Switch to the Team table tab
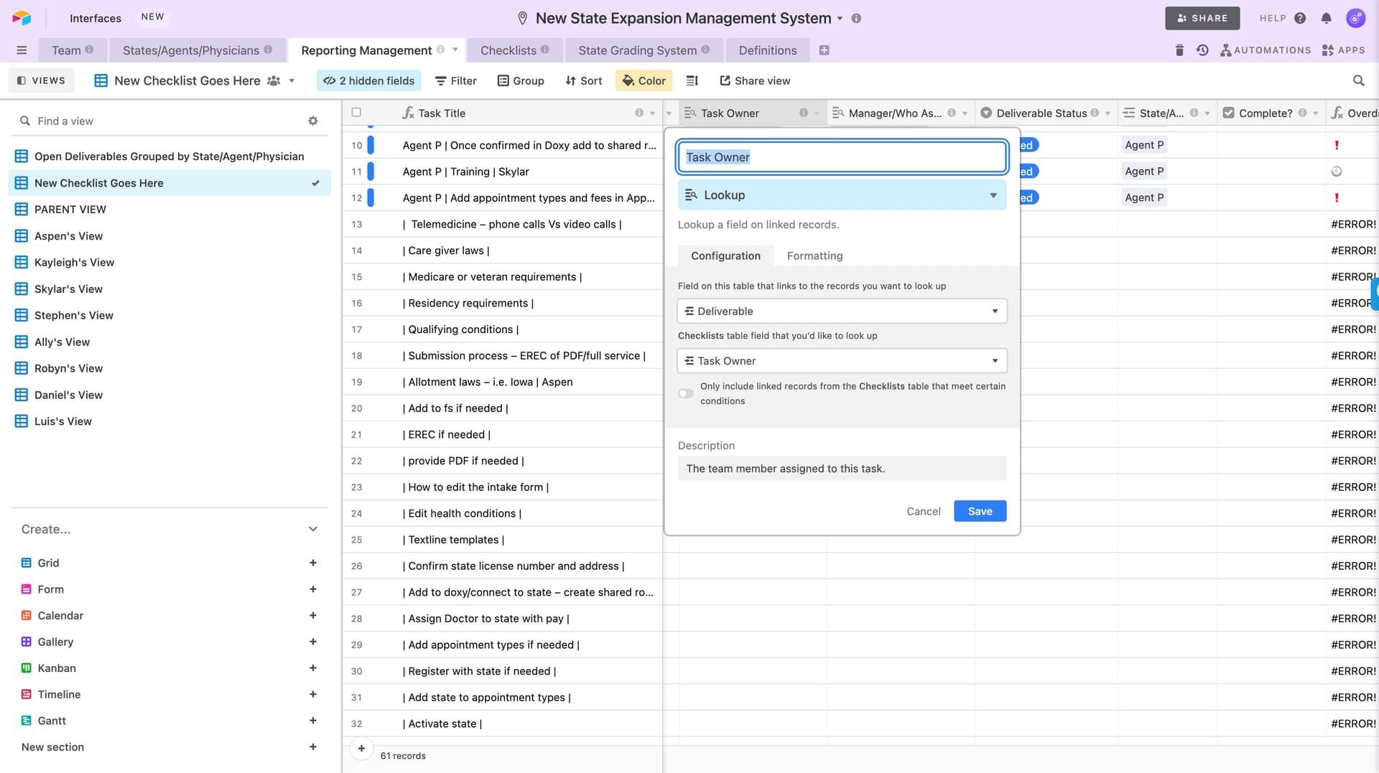Screen dimensions: 1379x773 click(x=73, y=50)
